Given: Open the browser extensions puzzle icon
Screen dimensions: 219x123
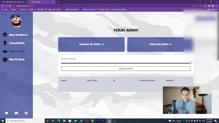Looking at the screenshot, I should (209, 6).
